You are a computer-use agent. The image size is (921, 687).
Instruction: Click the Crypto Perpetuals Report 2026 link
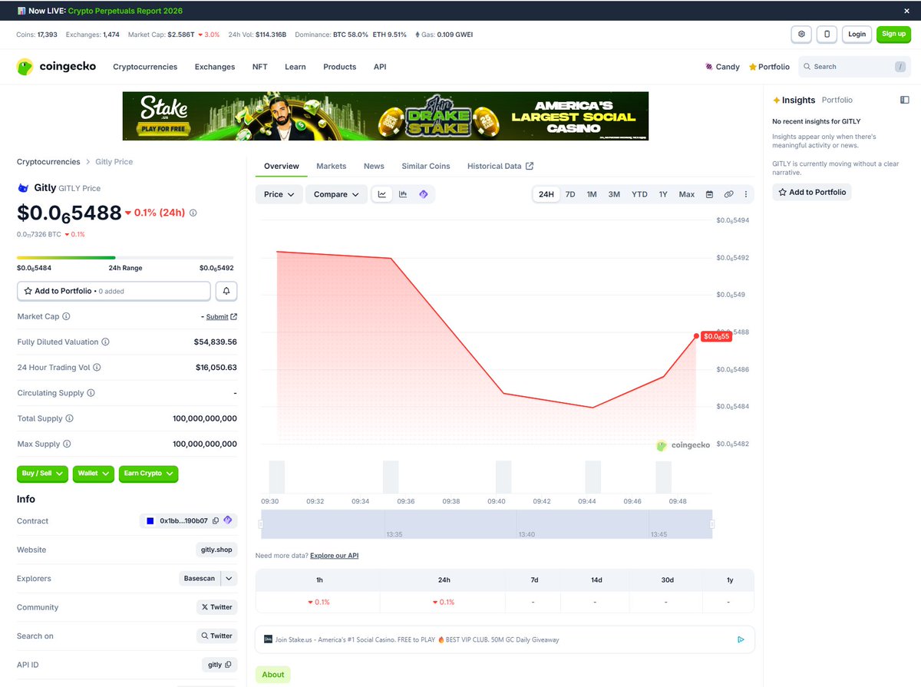(x=125, y=11)
